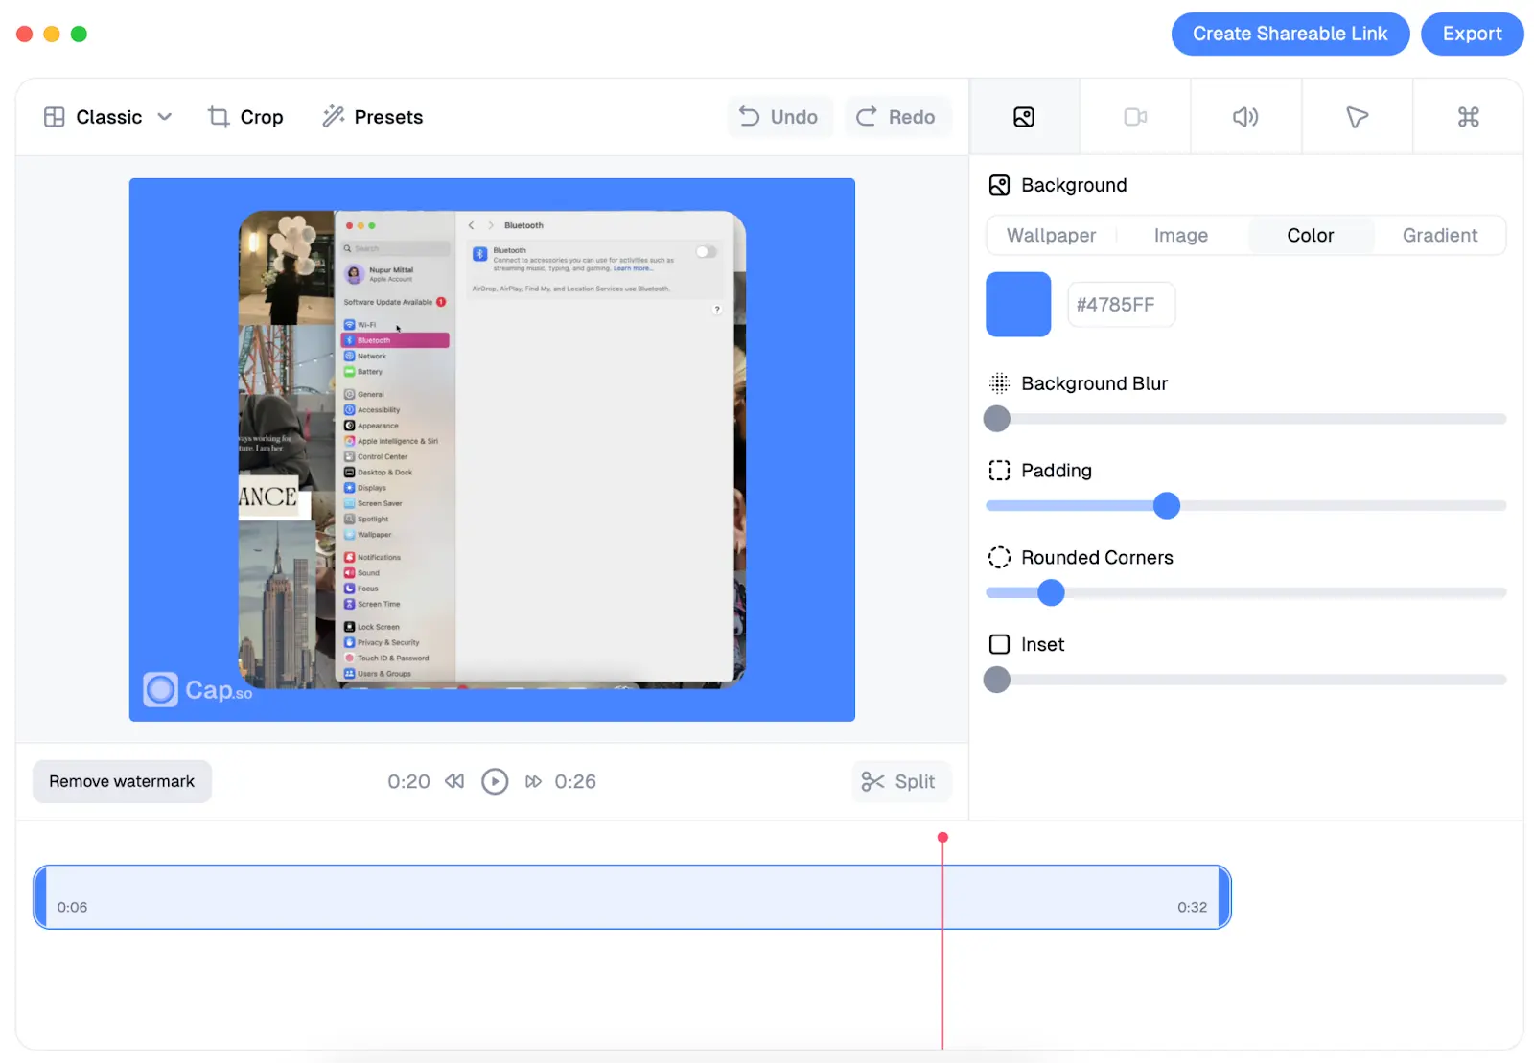The height and width of the screenshot is (1063, 1534).
Task: Minimize the window with the yellow button
Action: (x=52, y=34)
